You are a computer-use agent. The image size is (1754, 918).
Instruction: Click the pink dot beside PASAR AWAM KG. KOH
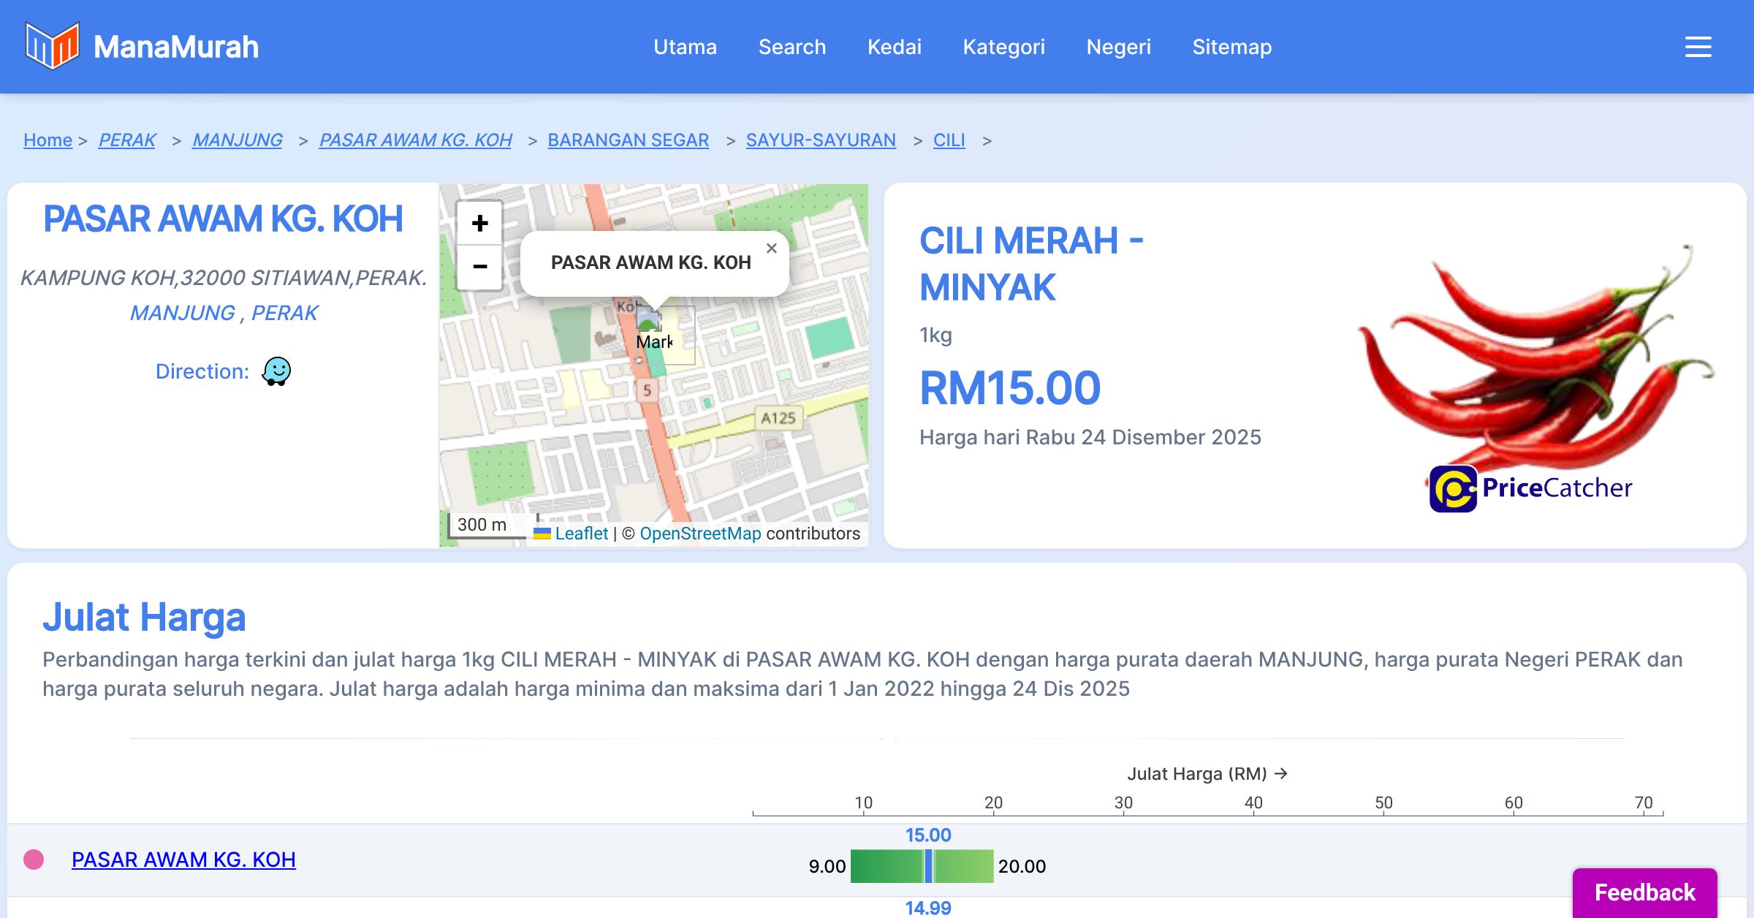coord(34,860)
